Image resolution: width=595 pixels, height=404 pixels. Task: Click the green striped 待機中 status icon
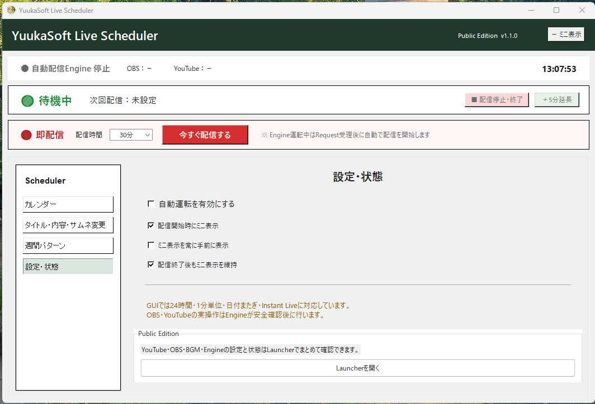pyautogui.click(x=27, y=100)
